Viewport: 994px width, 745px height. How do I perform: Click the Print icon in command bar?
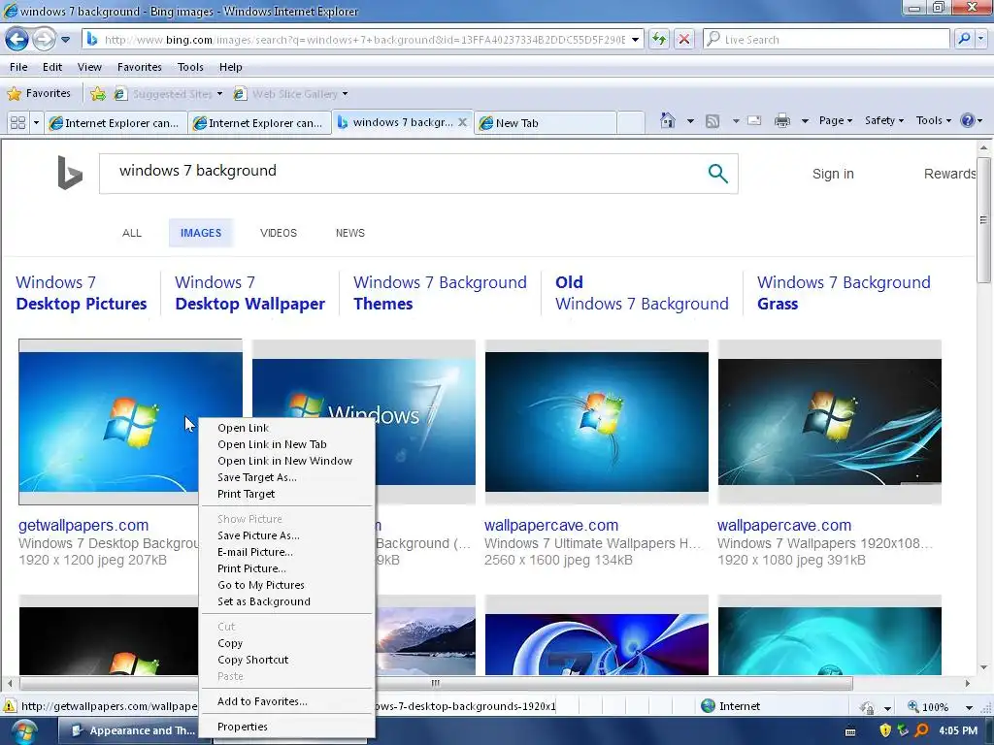point(782,120)
